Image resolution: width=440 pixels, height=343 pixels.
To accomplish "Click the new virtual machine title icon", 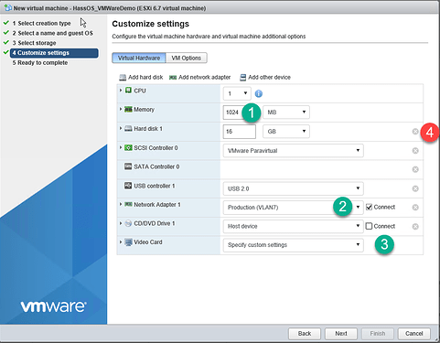I will (8, 8).
